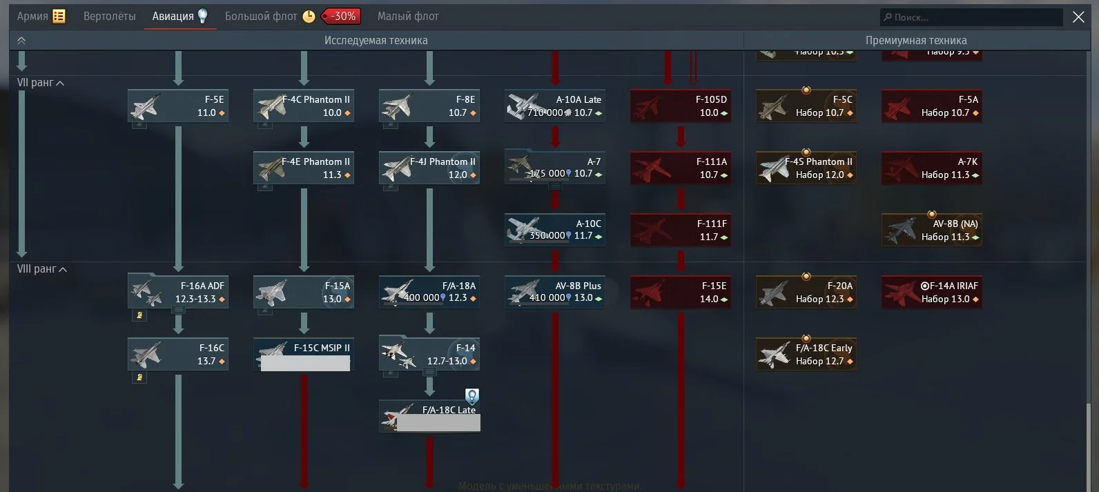Expand the F-14 aircraft group
This screenshot has width=1099, height=492.
click(429, 372)
